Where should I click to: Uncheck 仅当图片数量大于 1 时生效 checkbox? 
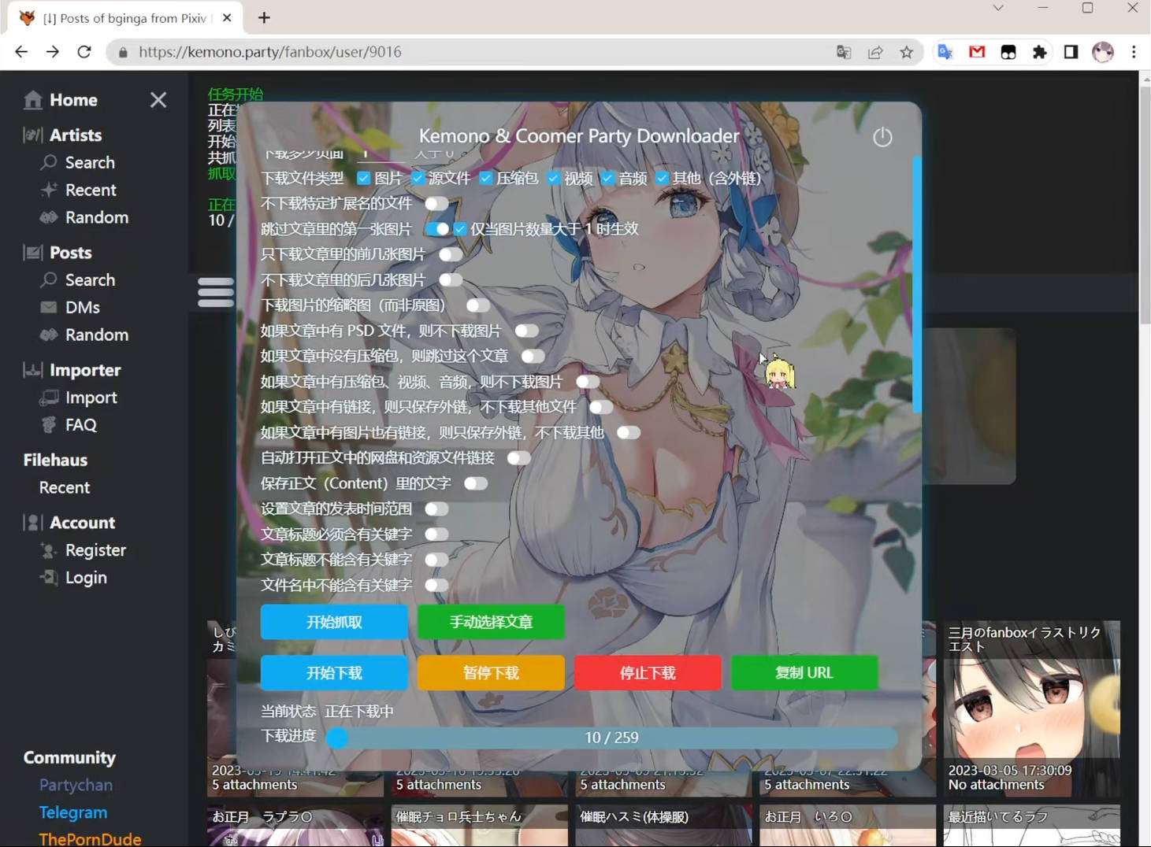460,229
